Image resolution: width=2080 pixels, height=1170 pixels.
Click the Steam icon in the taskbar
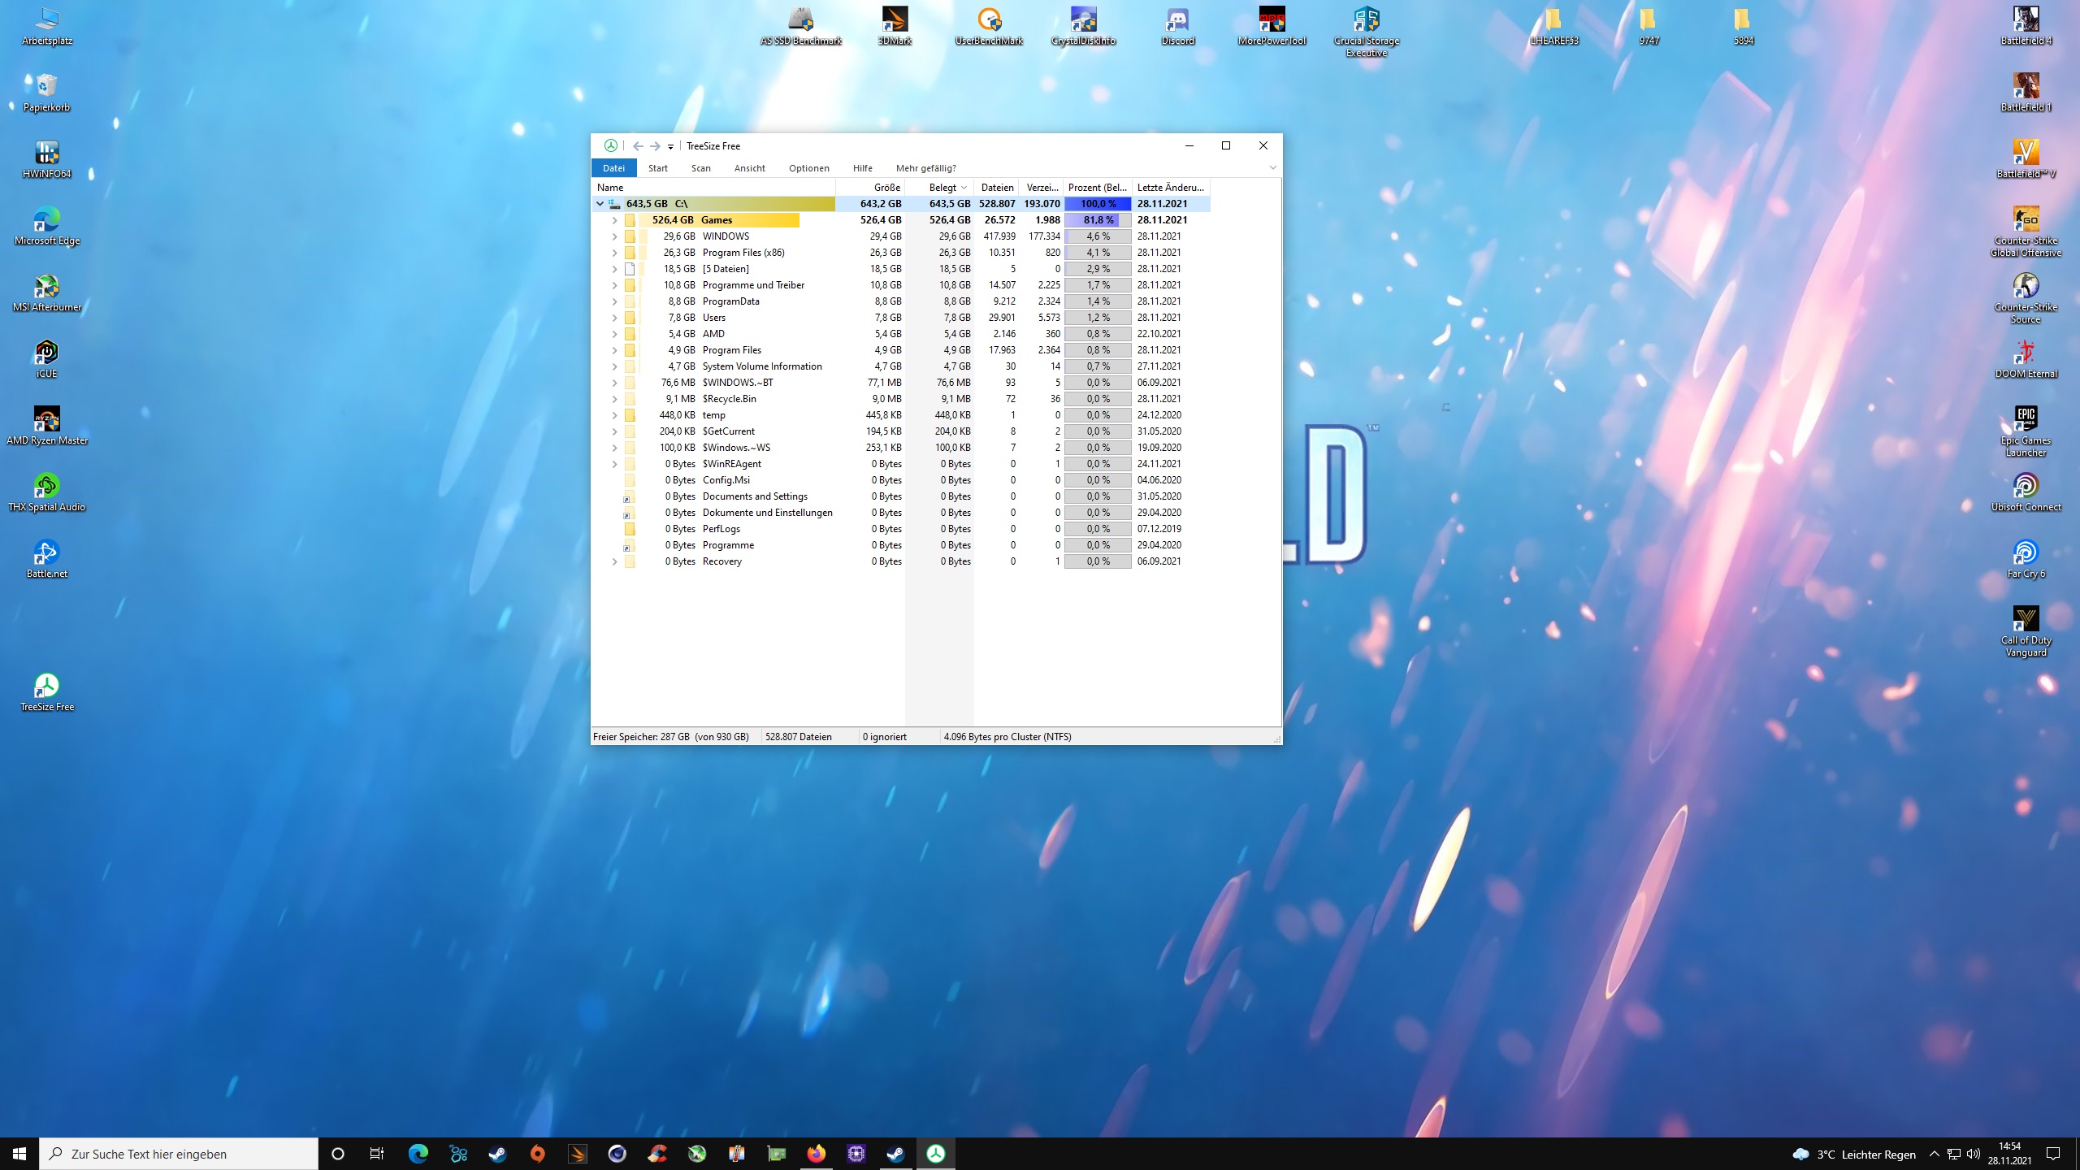point(497,1154)
